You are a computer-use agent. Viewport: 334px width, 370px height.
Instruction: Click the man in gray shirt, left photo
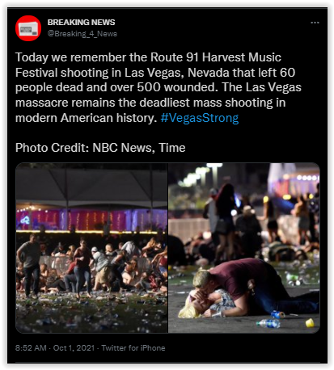click(x=30, y=265)
